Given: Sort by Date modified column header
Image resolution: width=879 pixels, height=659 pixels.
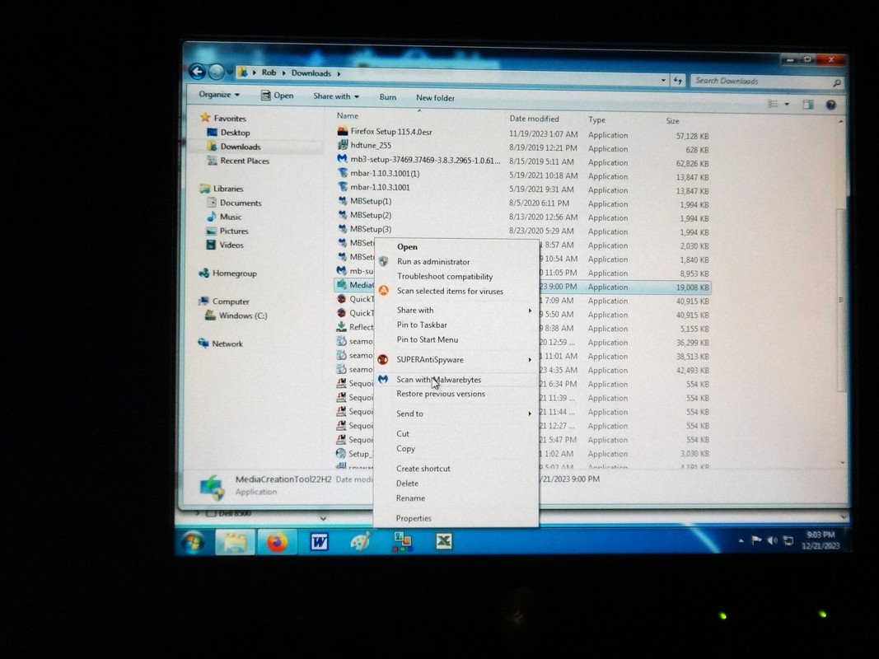Looking at the screenshot, I should coord(534,119).
